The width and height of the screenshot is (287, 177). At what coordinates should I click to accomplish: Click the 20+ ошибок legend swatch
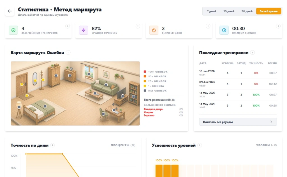coord(145,81)
